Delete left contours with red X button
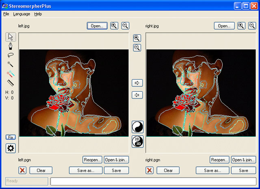Viewport: 260px width, 189px height. (22, 170)
